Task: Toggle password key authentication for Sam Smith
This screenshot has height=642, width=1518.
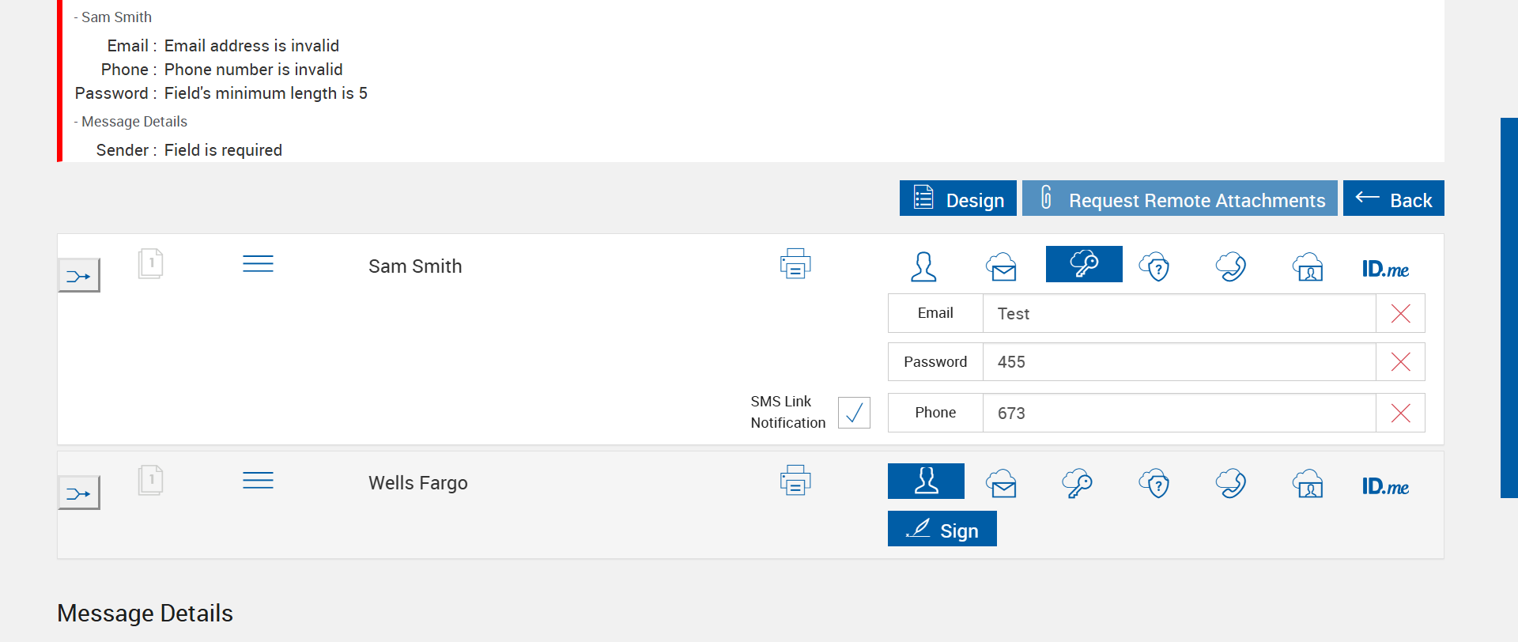Action: (x=1083, y=264)
